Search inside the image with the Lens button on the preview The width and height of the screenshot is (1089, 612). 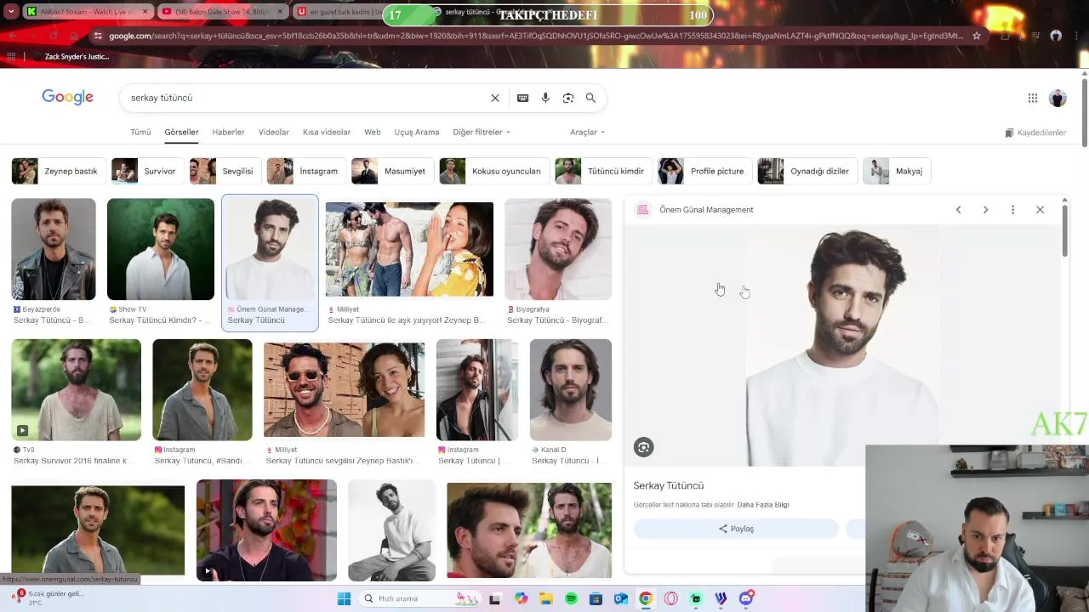(643, 447)
